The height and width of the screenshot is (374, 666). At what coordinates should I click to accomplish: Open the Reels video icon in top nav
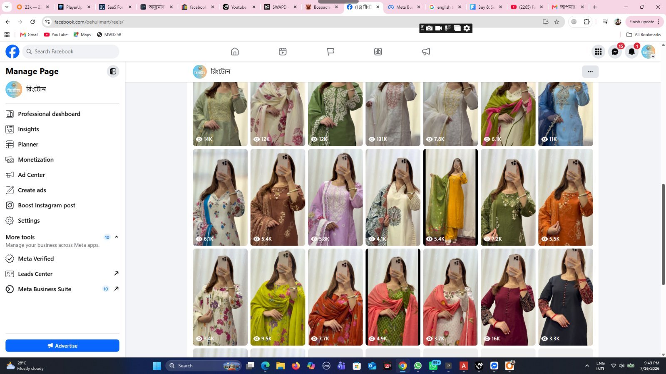coord(283,52)
